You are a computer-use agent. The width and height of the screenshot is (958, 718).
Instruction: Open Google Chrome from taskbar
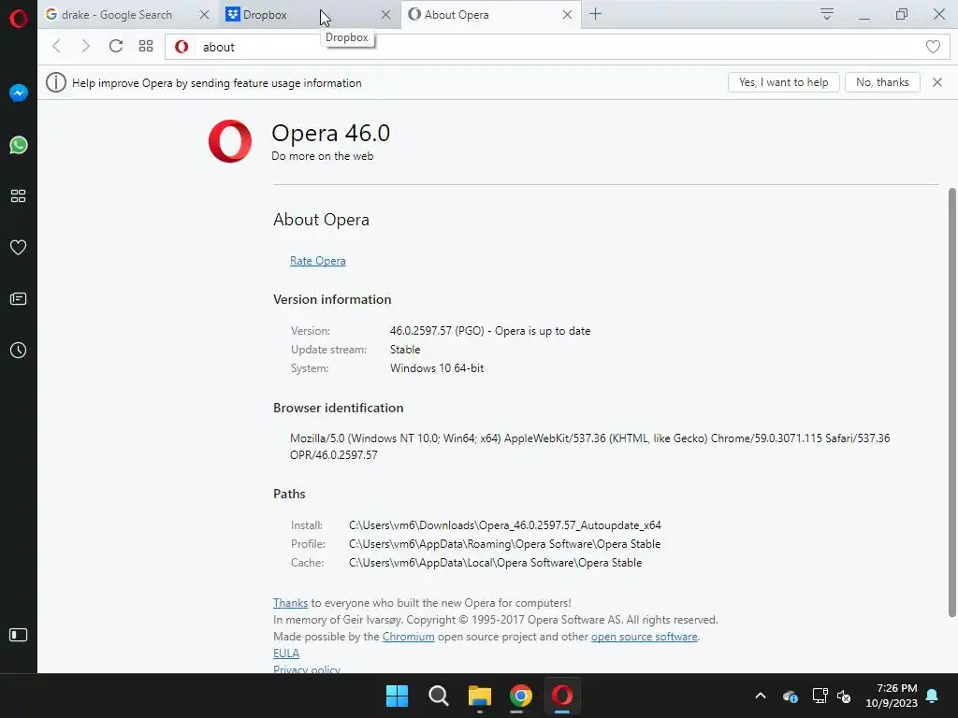(520, 696)
